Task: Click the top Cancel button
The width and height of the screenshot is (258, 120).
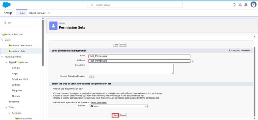Action: pos(123,45)
